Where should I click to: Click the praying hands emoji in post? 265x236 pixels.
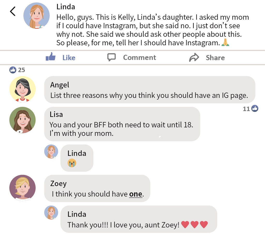226,43
